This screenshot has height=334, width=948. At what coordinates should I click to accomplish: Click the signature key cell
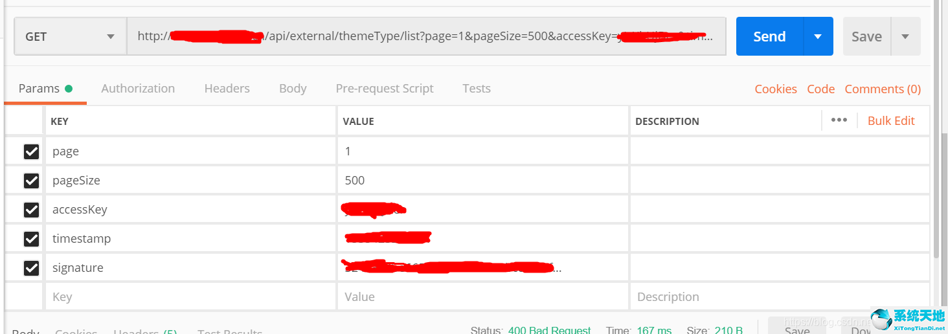(191, 268)
